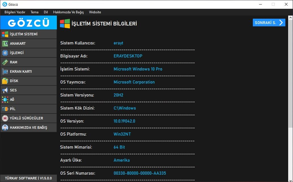Click the OS version value 10.0.19042.0
This screenshot has width=293, height=182.
click(x=124, y=121)
